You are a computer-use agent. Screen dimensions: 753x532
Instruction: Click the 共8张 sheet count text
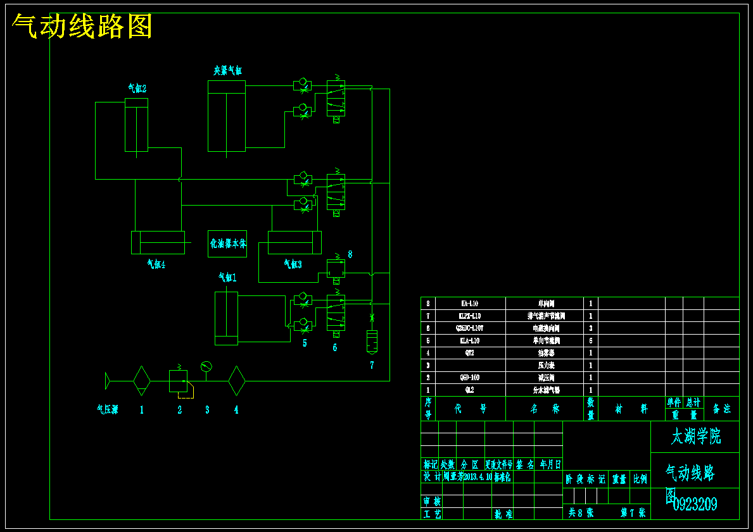[581, 512]
